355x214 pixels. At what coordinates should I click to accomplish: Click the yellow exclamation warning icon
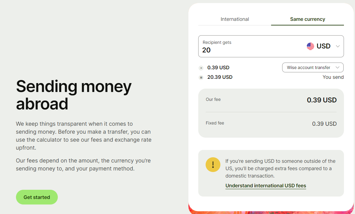[x=213, y=165]
